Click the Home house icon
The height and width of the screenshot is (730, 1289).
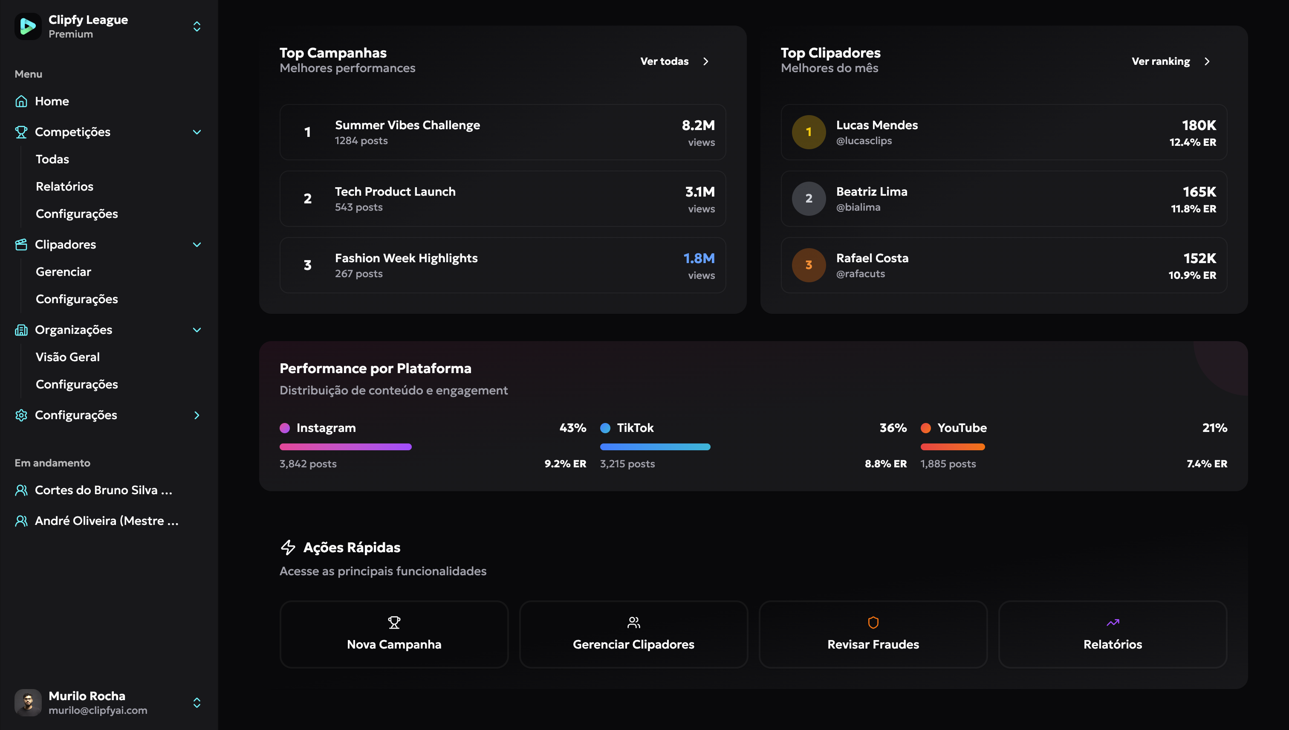click(x=21, y=101)
